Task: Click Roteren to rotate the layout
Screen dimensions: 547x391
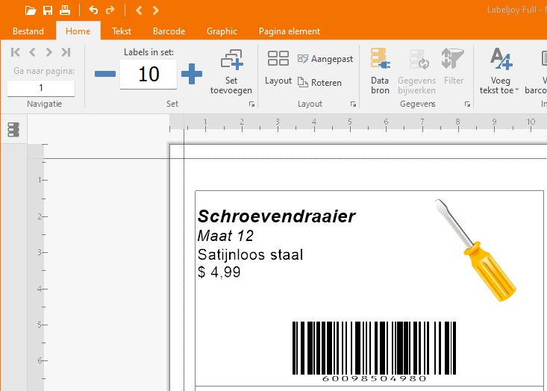Action: tap(319, 83)
